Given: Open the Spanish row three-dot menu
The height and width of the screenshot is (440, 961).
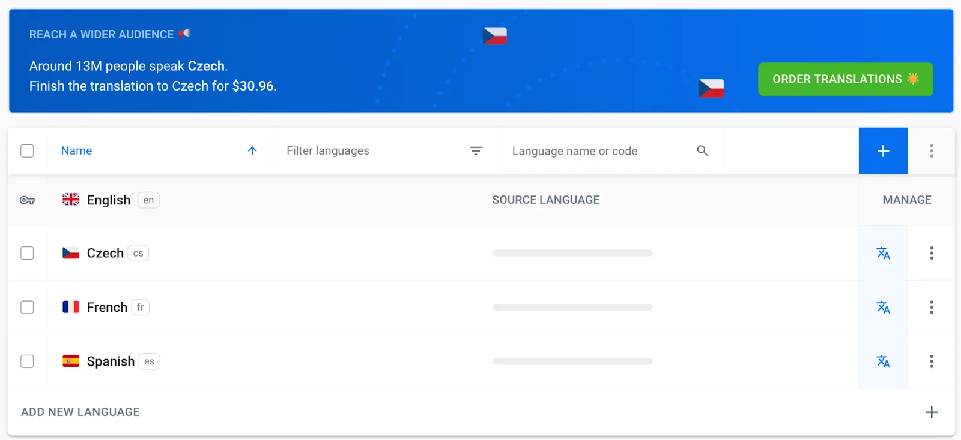Looking at the screenshot, I should (x=931, y=361).
